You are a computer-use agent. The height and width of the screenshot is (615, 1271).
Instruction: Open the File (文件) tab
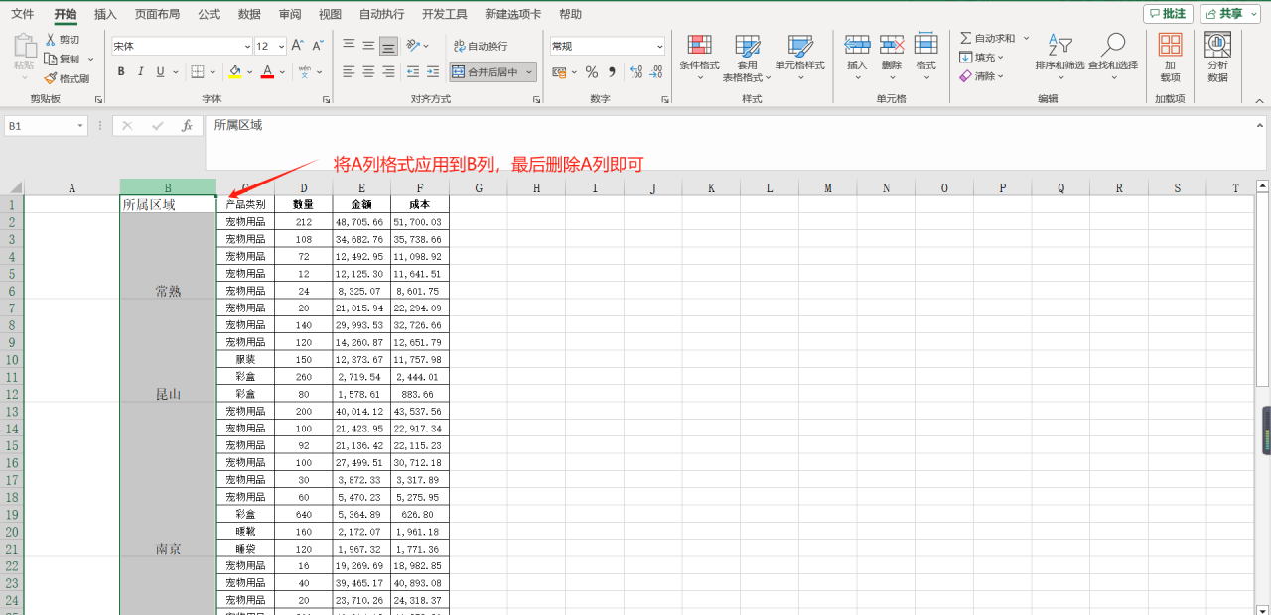coord(22,14)
